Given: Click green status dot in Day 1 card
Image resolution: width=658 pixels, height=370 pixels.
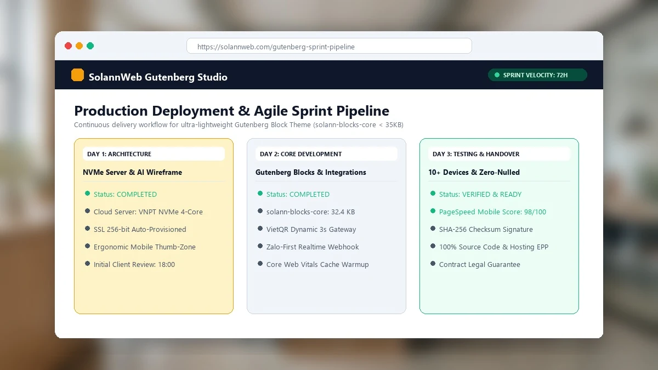Looking at the screenshot, I should pyautogui.click(x=87, y=193).
